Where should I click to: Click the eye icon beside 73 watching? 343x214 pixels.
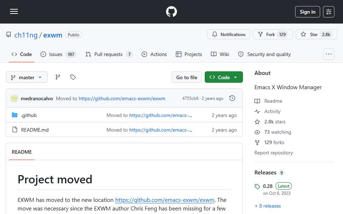(257, 132)
